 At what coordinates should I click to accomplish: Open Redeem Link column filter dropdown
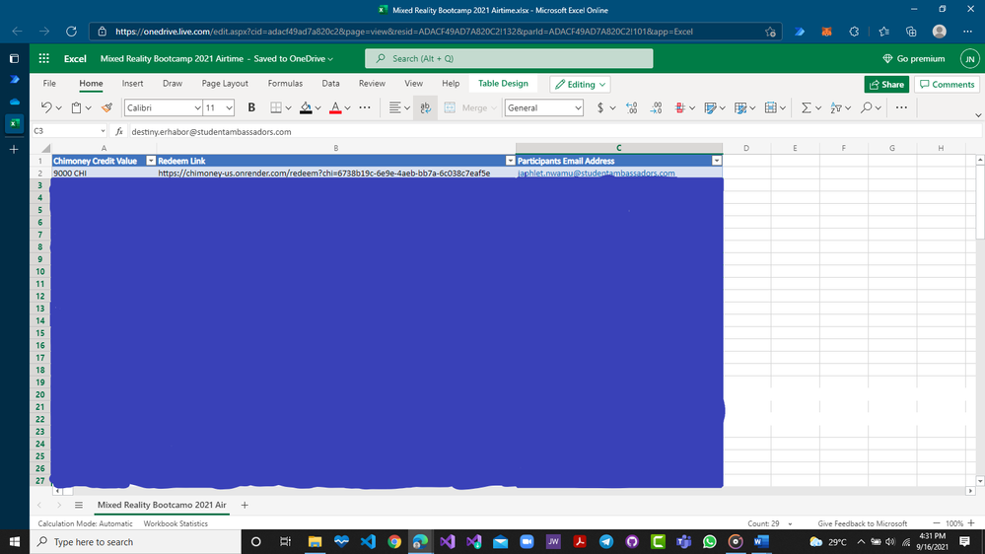[510, 161]
